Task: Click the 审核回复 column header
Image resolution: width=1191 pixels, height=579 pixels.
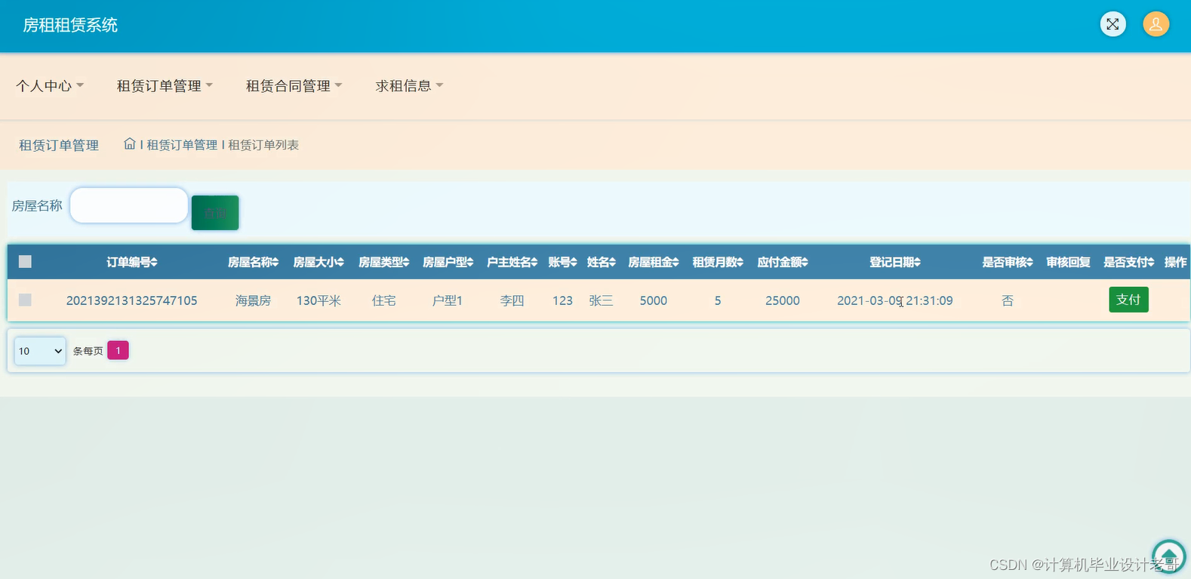Action: coord(1068,262)
